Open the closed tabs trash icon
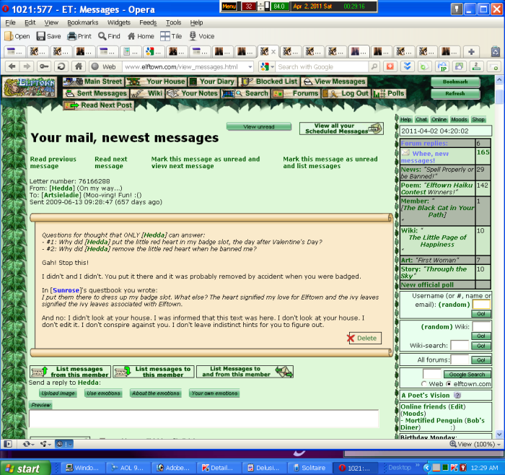 [496, 51]
